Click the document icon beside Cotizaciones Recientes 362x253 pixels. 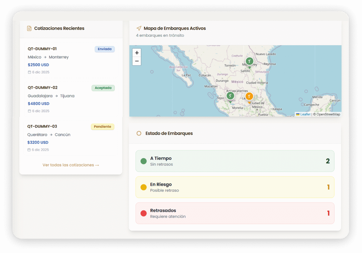pos(29,28)
